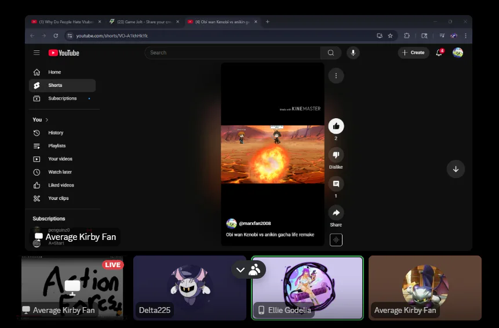Open Subscriptions in the sidebar
This screenshot has width=499, height=328.
pyautogui.click(x=63, y=99)
